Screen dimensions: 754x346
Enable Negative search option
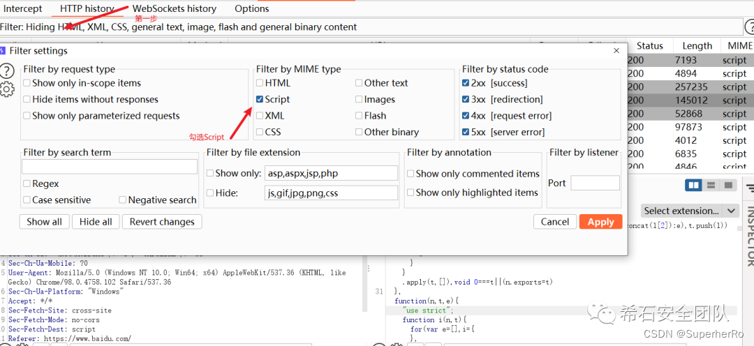pos(123,200)
